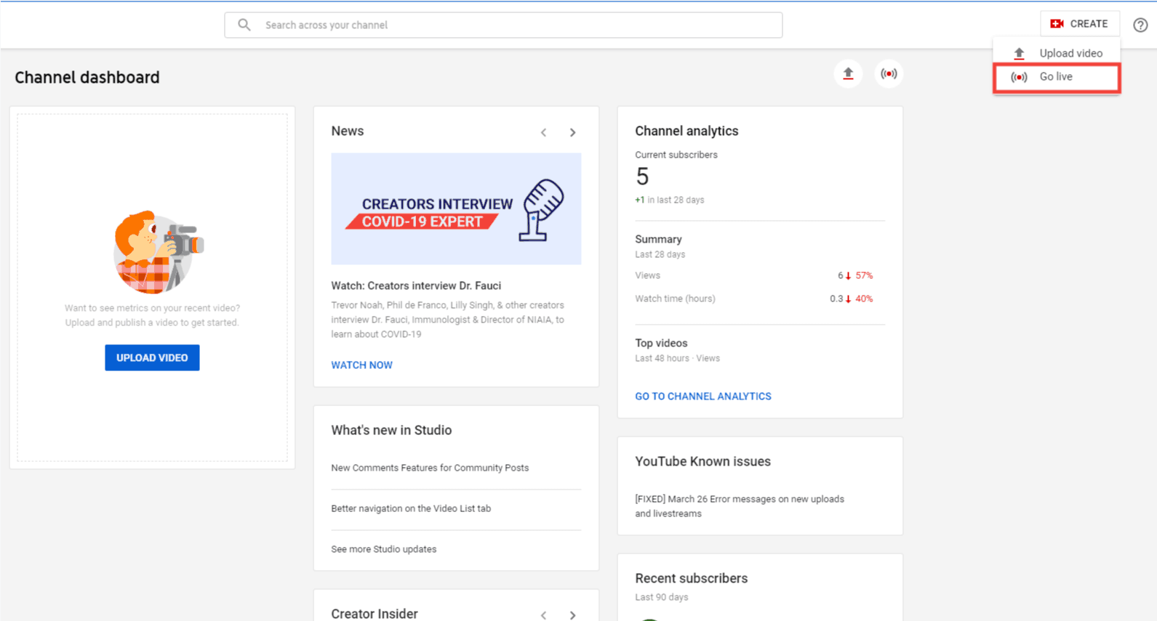
Task: Open New Comments Features for Community Posts
Action: click(x=430, y=468)
